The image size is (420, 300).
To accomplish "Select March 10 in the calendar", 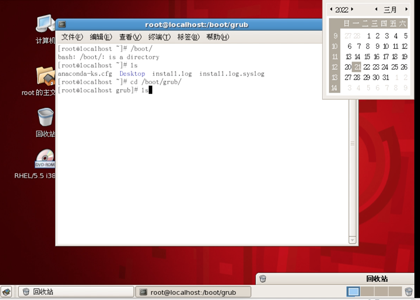I will [x=386, y=46].
